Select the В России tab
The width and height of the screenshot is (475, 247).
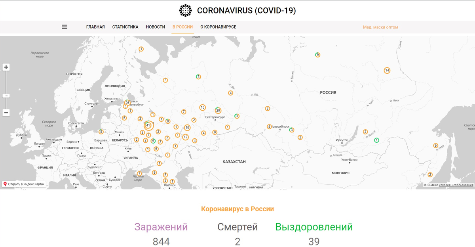pyautogui.click(x=182, y=27)
